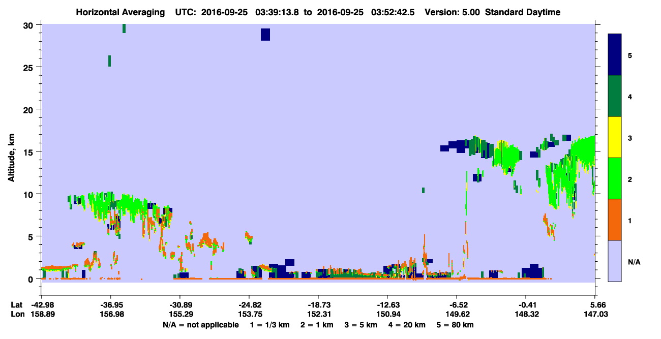Screen dimensions: 661x339
Task: Click the longitude value 158.89
Action: coord(42,315)
